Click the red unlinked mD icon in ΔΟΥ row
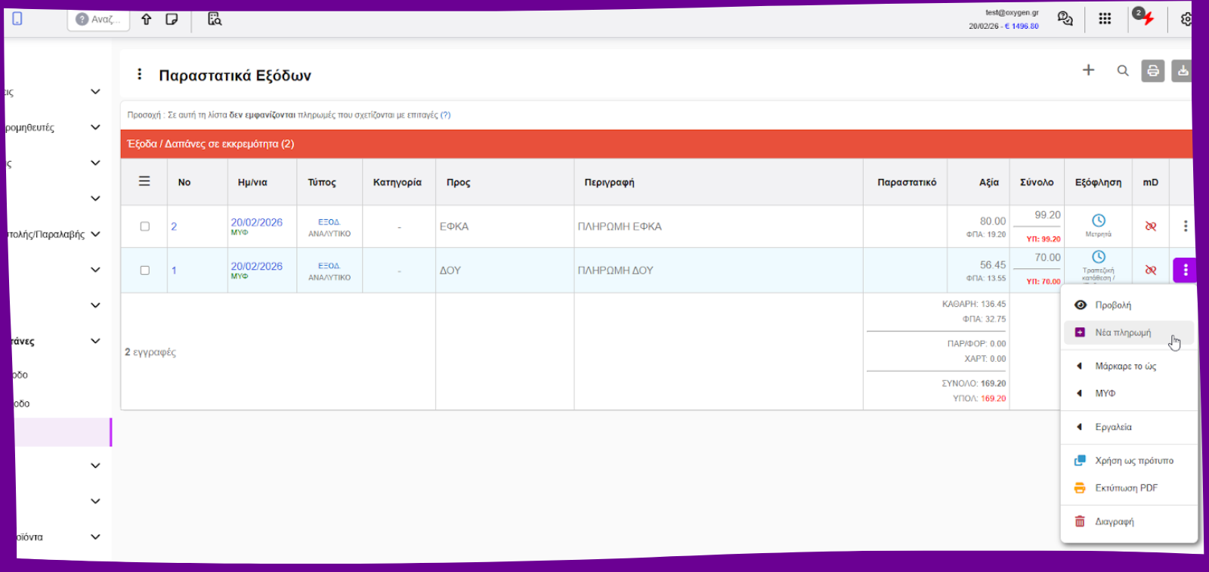The image size is (1209, 572). [x=1151, y=270]
